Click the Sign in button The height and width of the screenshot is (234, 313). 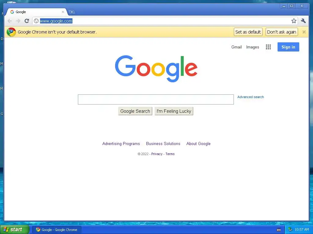288,47
